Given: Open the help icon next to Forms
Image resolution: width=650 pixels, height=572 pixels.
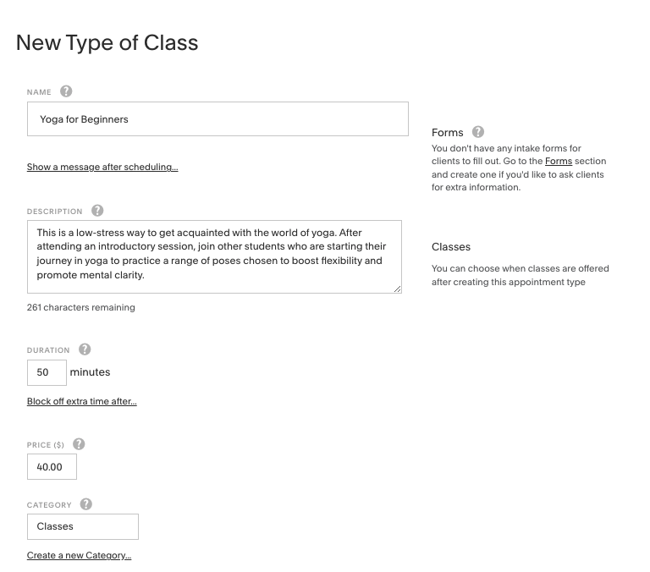Looking at the screenshot, I should pos(478,132).
